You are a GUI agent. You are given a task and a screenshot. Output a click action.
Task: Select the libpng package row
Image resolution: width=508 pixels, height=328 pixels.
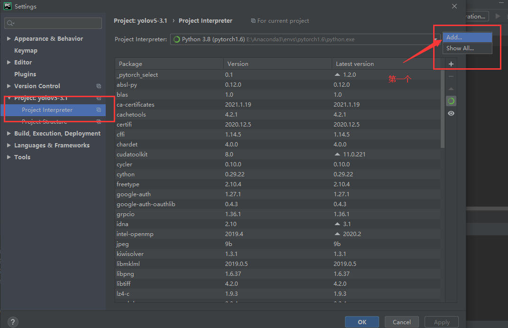278,274
